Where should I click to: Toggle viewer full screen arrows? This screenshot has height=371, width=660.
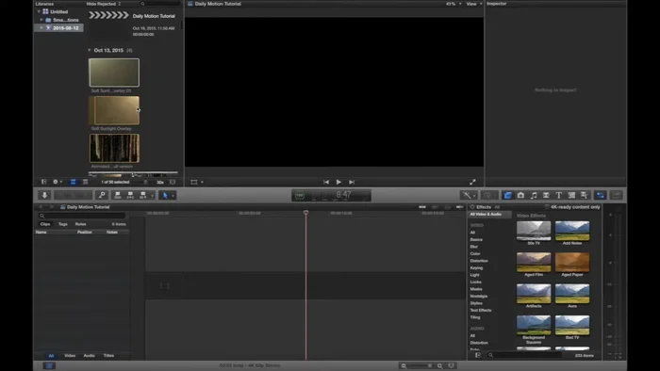coord(472,182)
